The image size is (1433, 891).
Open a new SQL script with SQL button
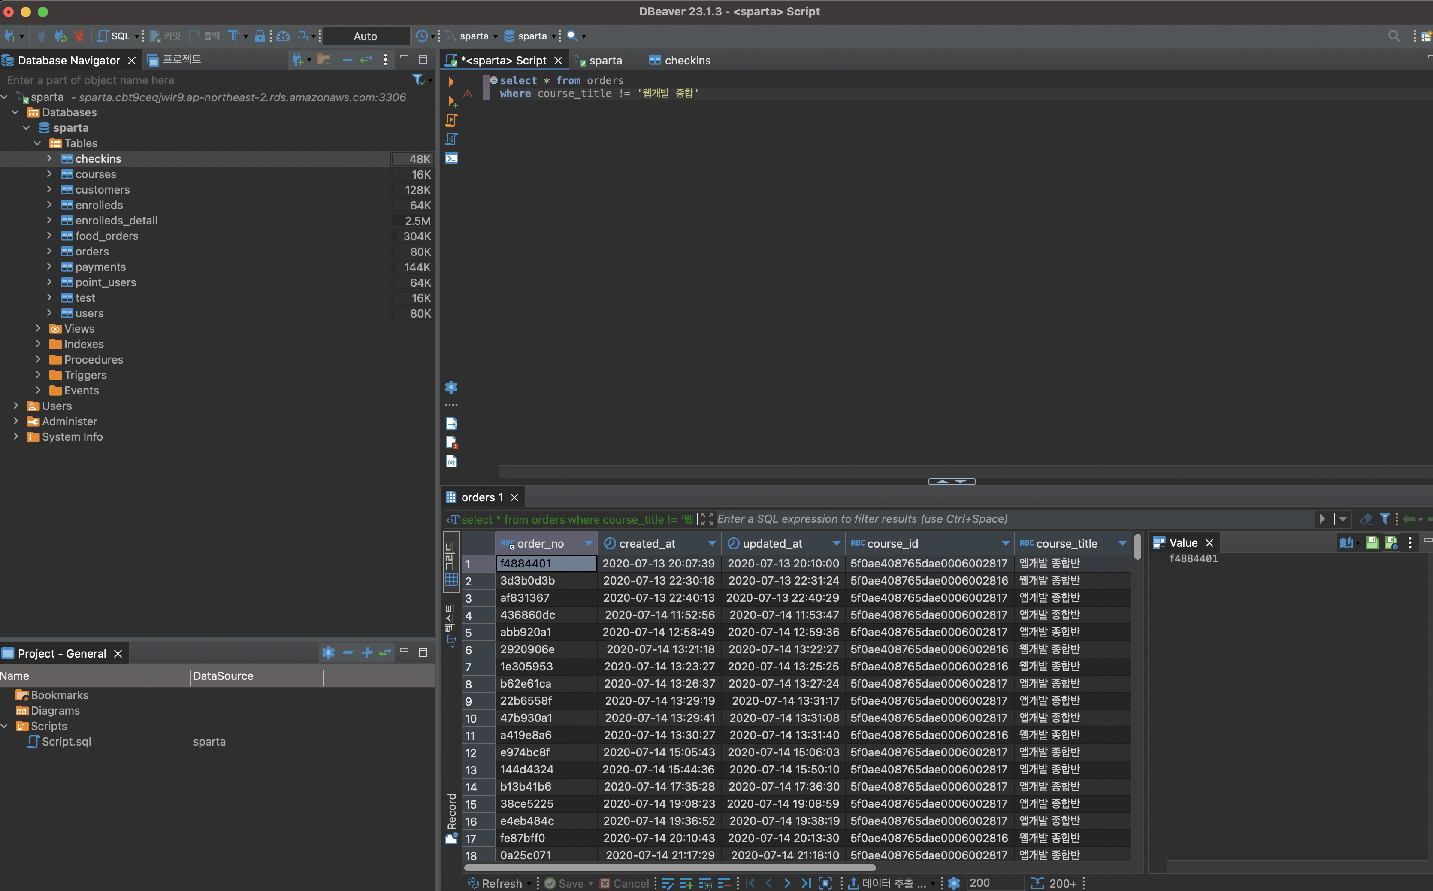click(x=114, y=36)
